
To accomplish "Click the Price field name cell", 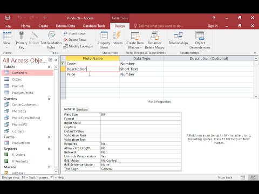I will [92, 74].
